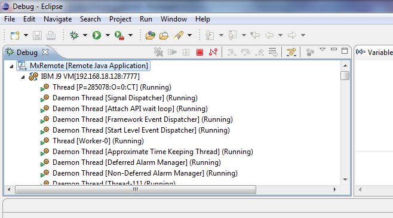Open the External Tools dropdown arrow
393x218 pixels.
tap(131, 35)
